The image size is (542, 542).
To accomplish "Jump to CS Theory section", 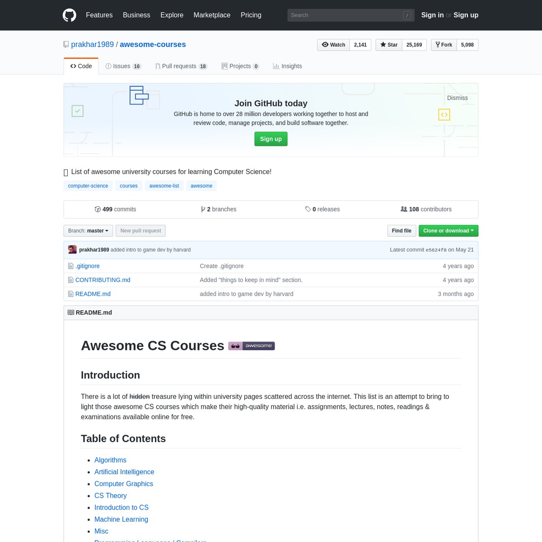I will pos(111,496).
